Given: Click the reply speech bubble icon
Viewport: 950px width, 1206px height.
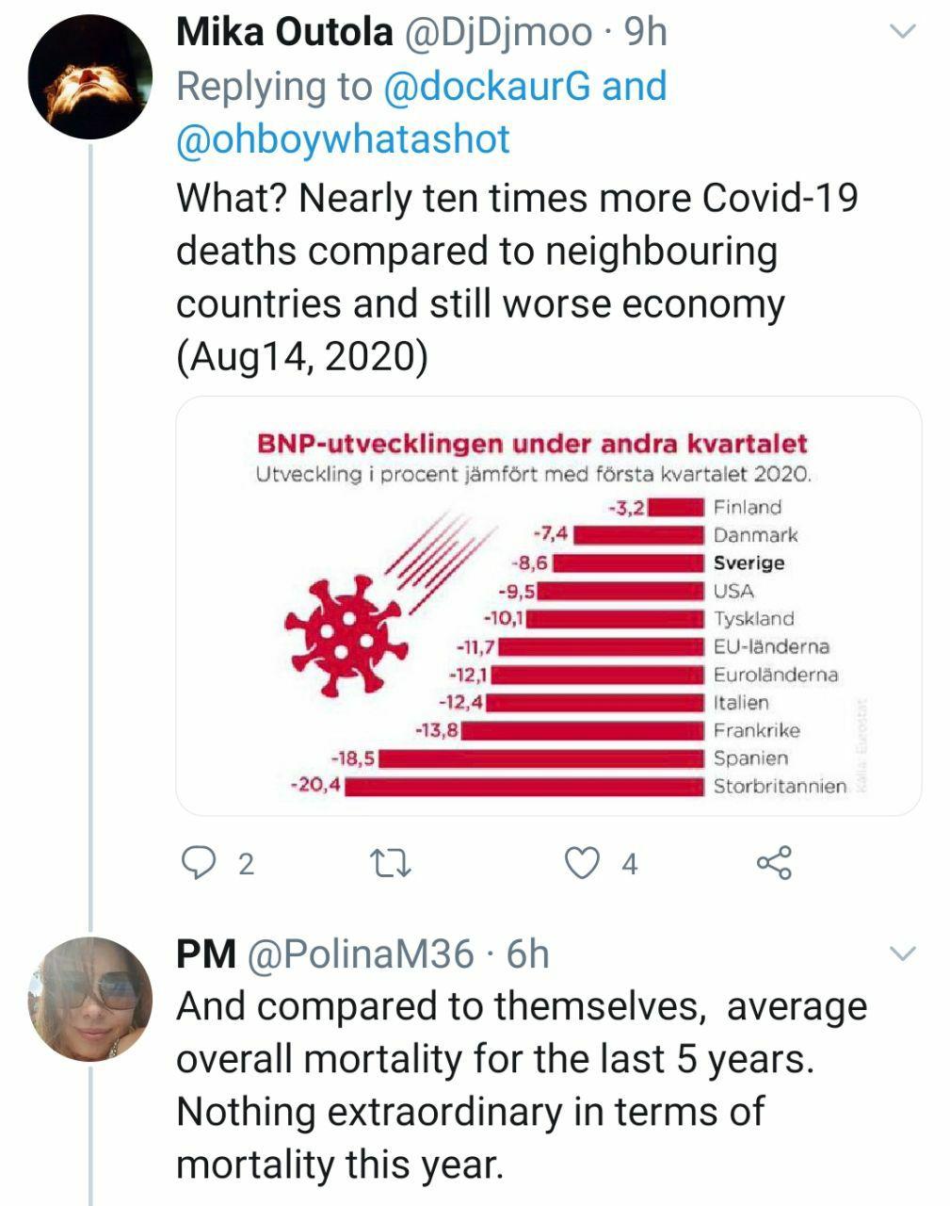Looking at the screenshot, I should click(199, 863).
